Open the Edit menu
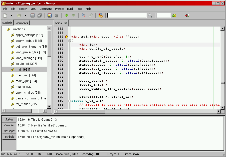Viewport: 226px width, 157px height. click(13, 9)
